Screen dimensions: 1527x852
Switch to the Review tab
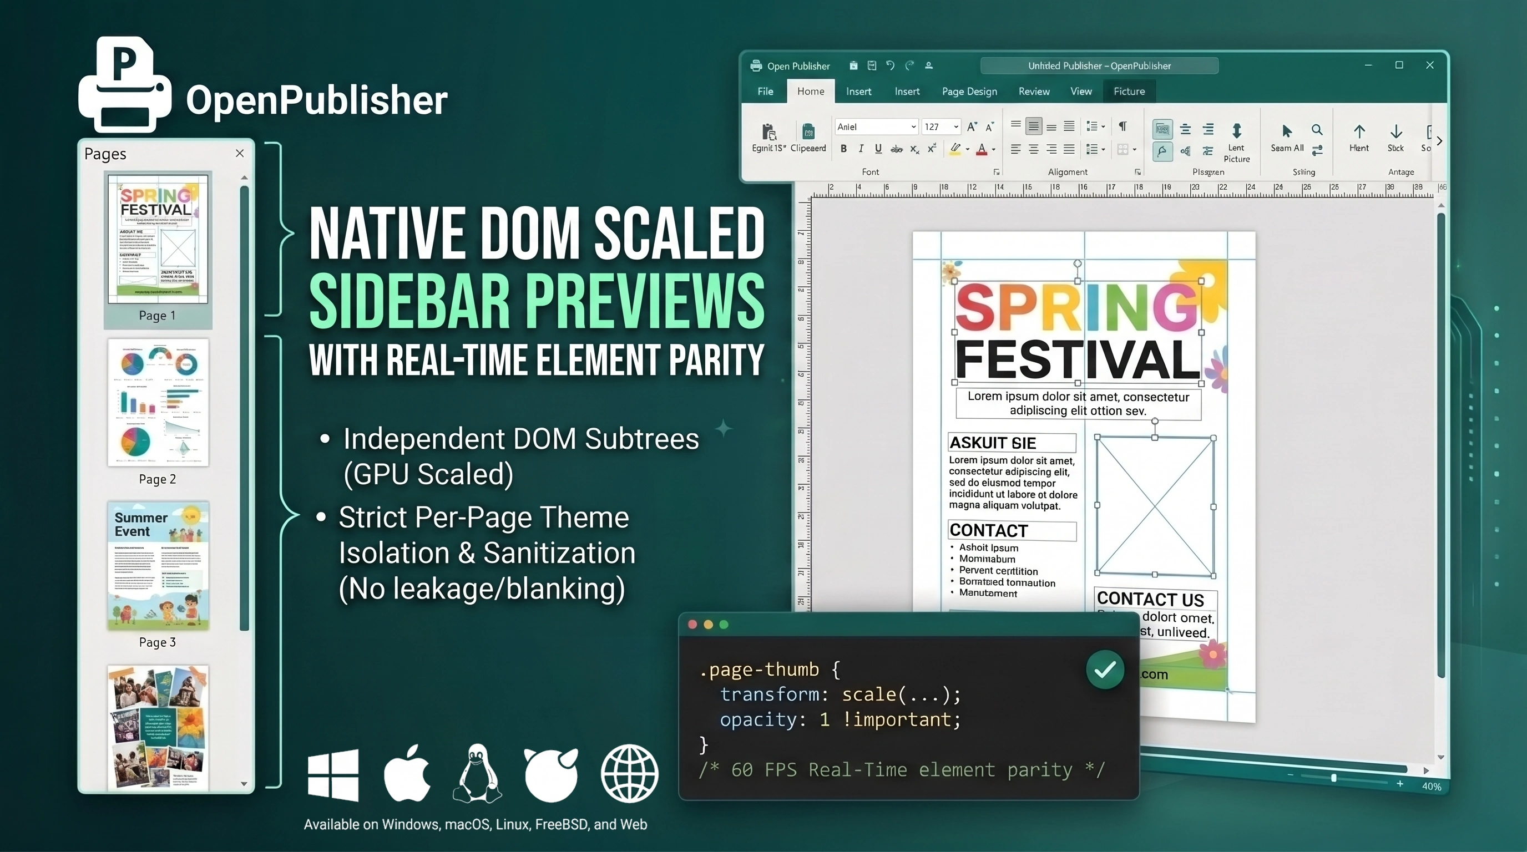point(1034,91)
